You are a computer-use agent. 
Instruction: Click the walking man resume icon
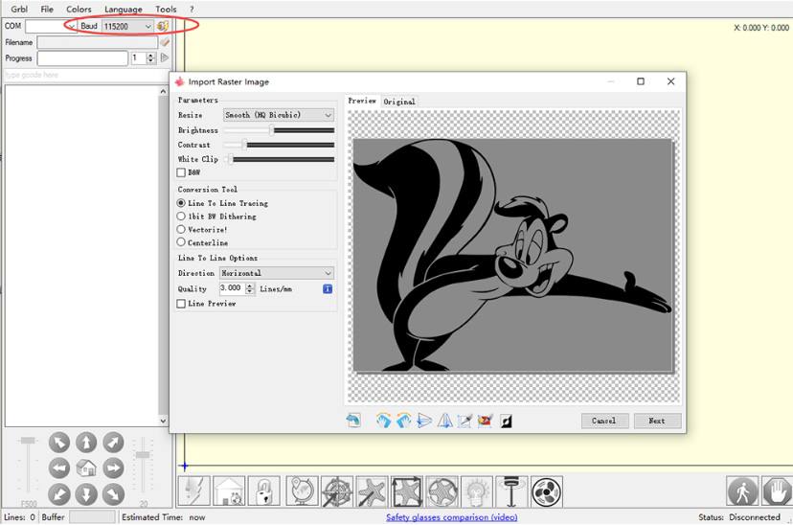pos(742,491)
